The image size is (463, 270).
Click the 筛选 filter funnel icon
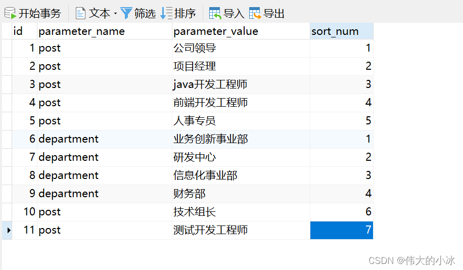pos(126,13)
